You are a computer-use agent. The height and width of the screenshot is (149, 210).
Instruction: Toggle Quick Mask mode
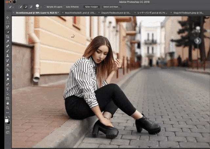[8, 128]
